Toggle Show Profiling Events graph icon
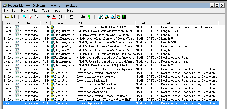The height and width of the screenshot is (109, 227). (124, 17)
